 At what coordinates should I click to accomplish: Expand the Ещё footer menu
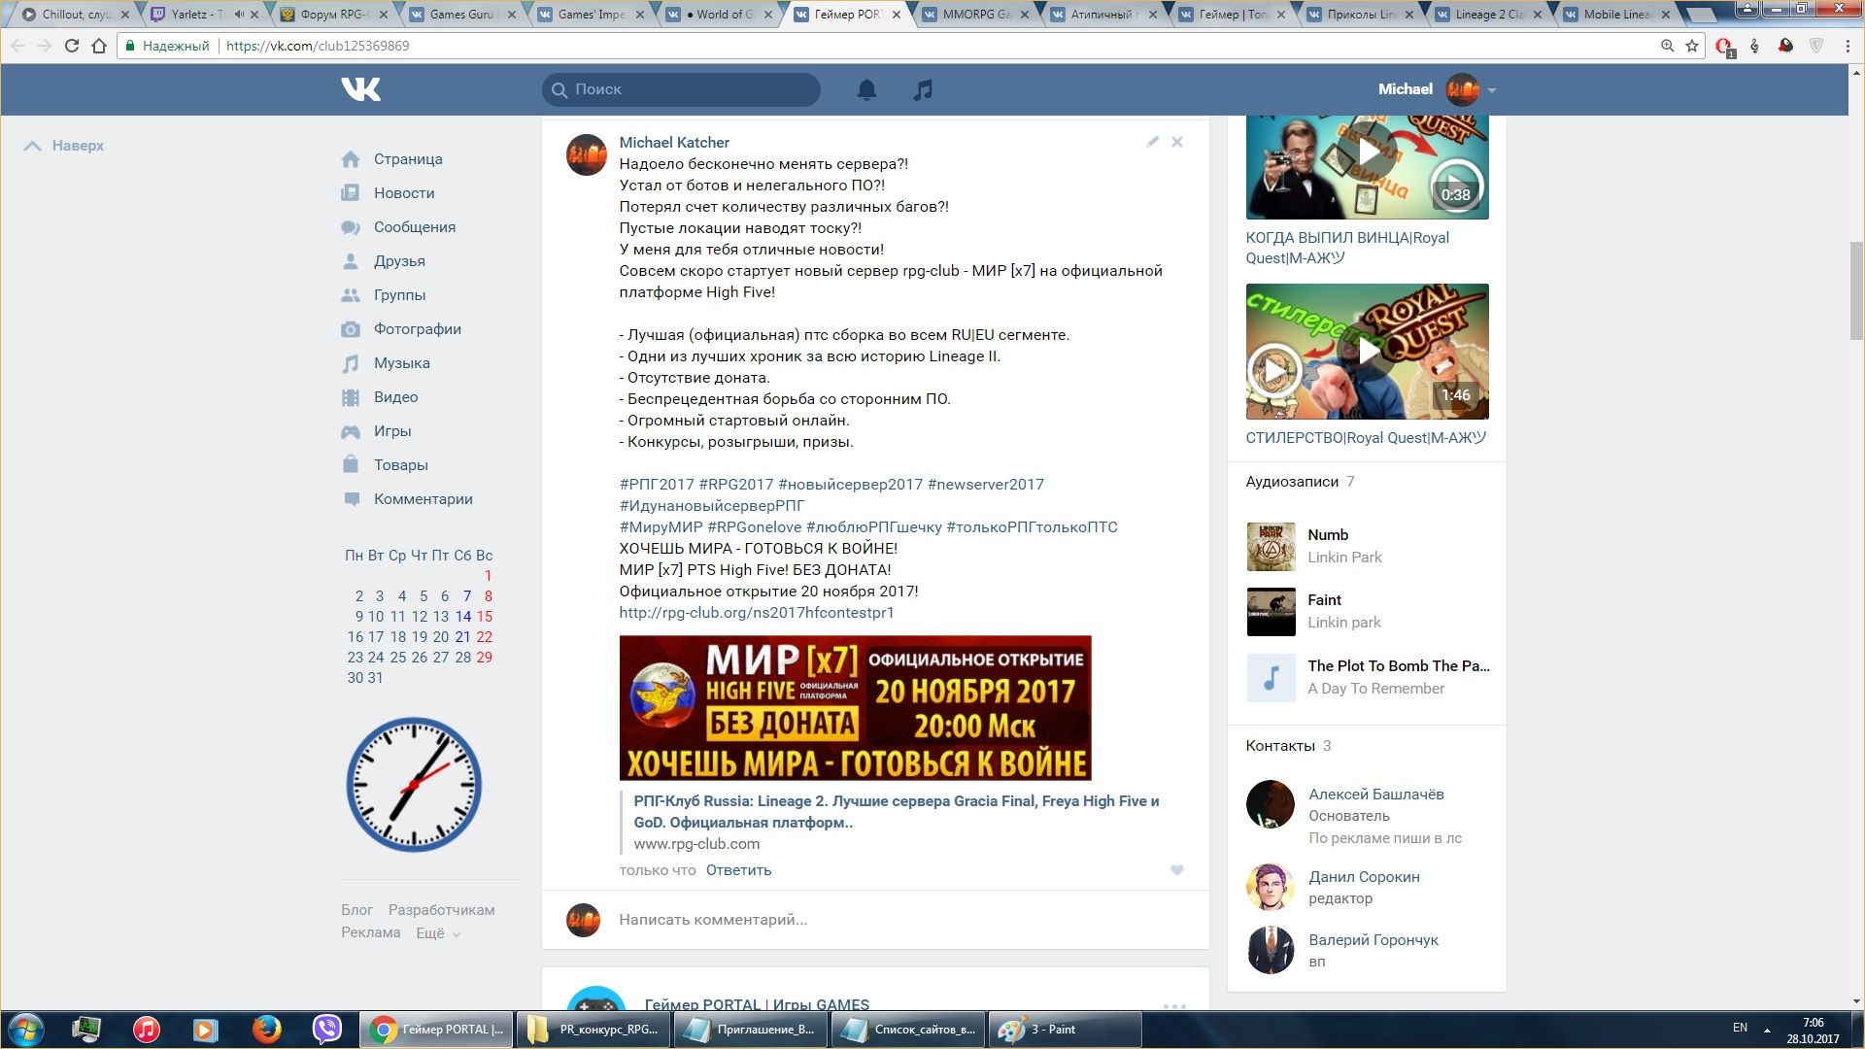pyautogui.click(x=438, y=932)
